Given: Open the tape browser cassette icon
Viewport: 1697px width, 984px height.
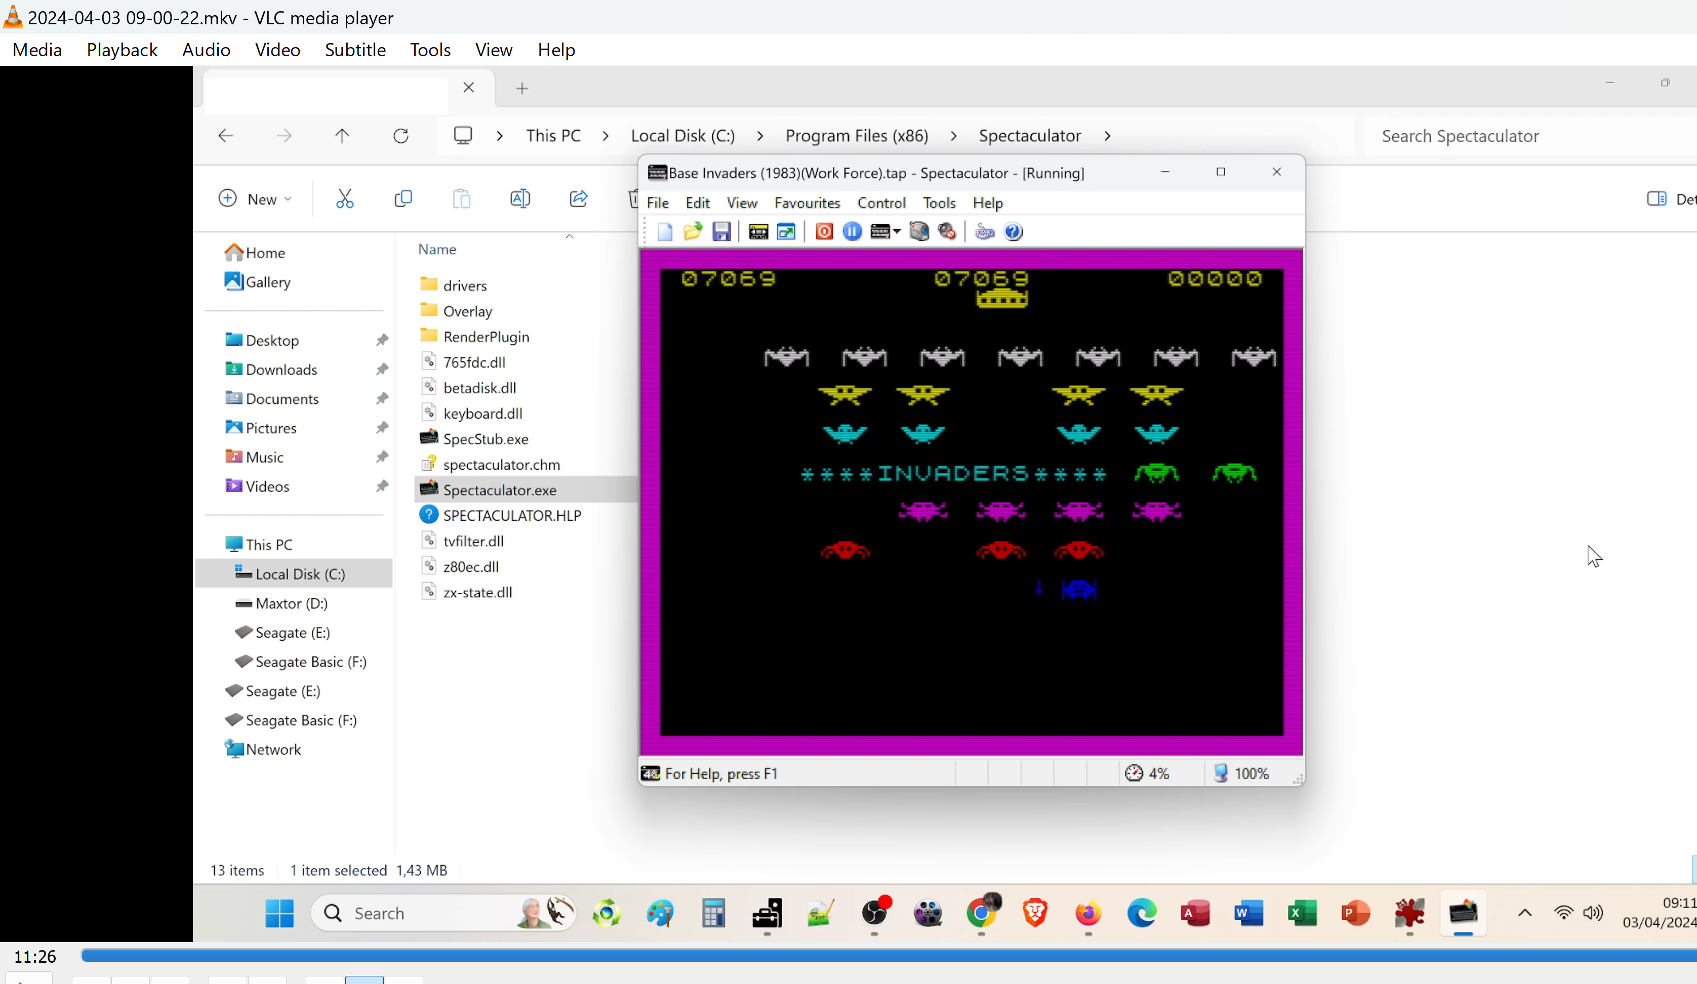Looking at the screenshot, I should coord(758,232).
